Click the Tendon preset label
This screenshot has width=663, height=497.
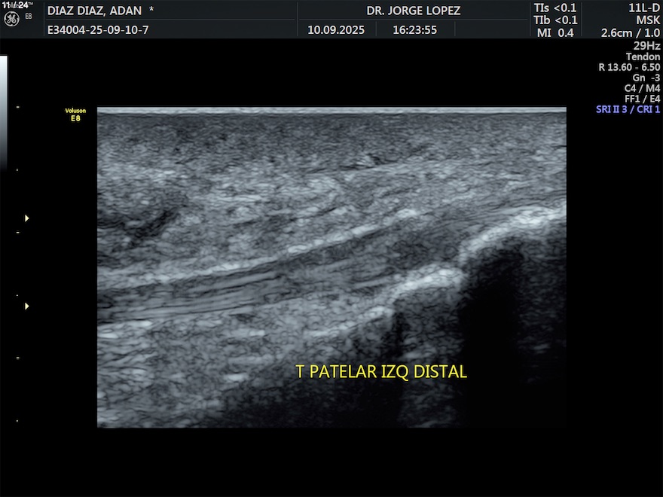[643, 56]
